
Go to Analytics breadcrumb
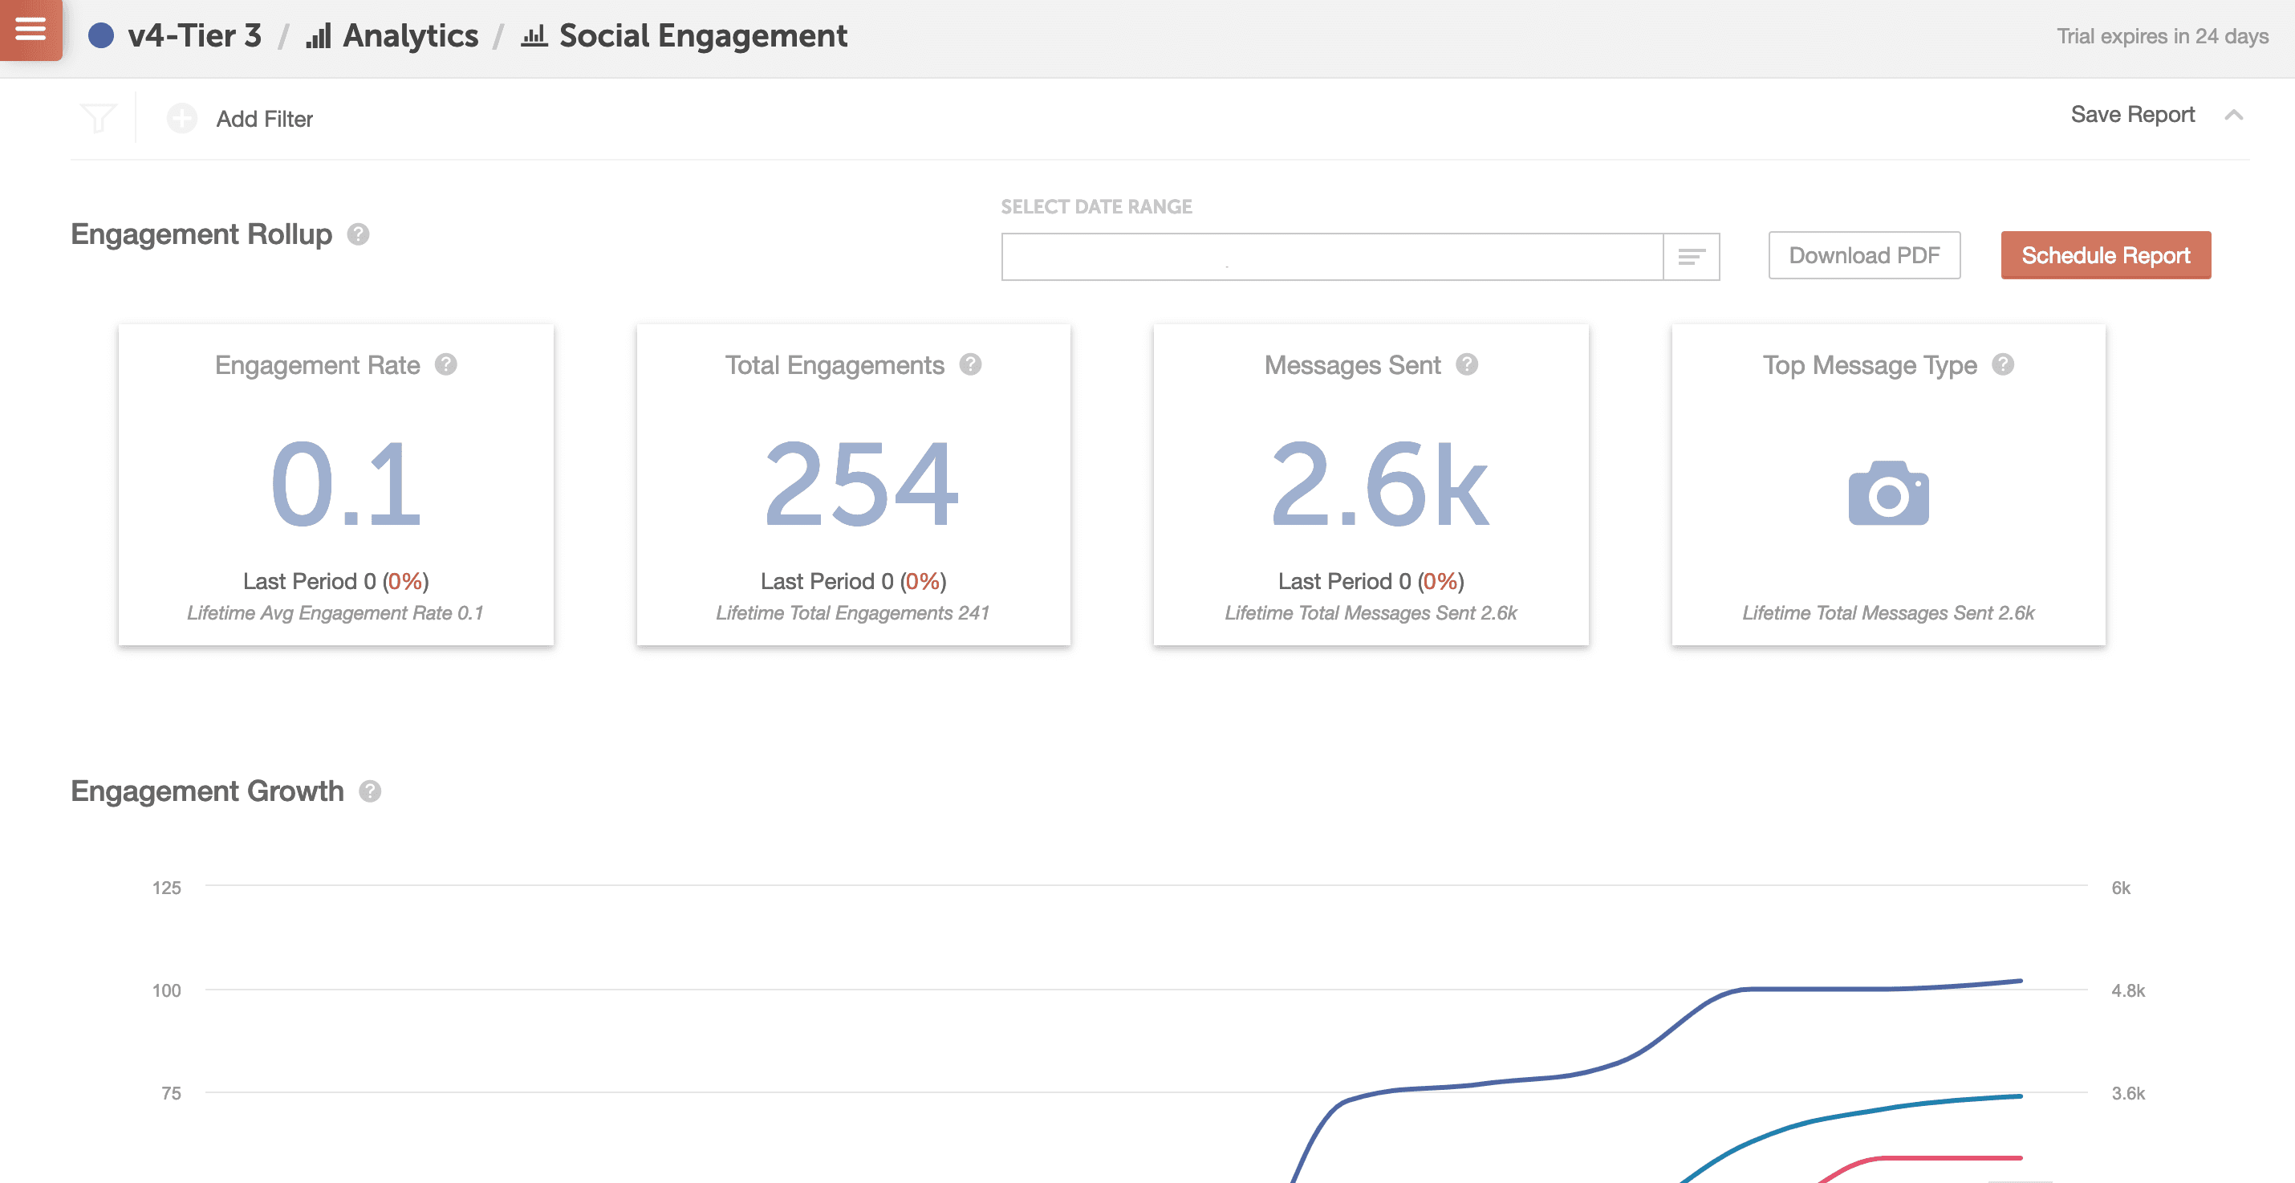tap(410, 35)
